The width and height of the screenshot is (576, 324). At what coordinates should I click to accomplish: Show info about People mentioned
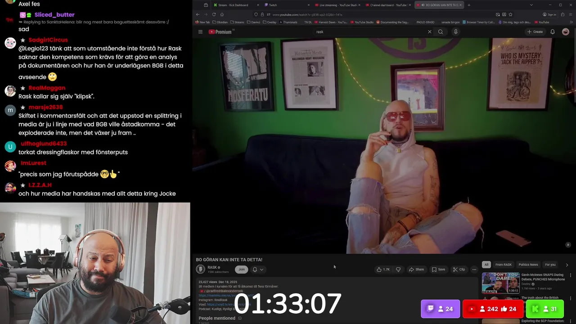coord(240,318)
